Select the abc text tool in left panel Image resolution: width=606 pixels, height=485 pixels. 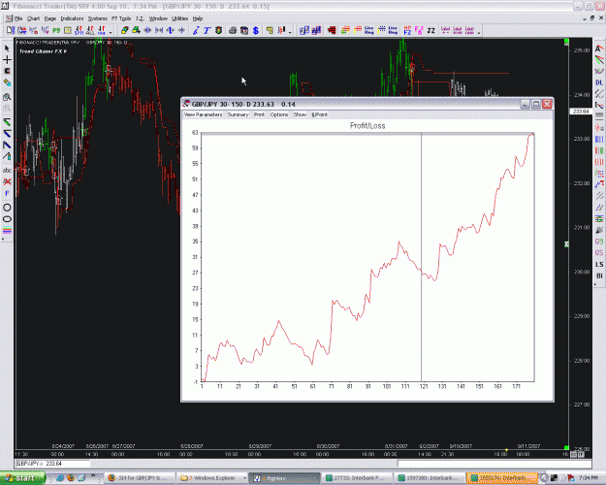(x=7, y=170)
